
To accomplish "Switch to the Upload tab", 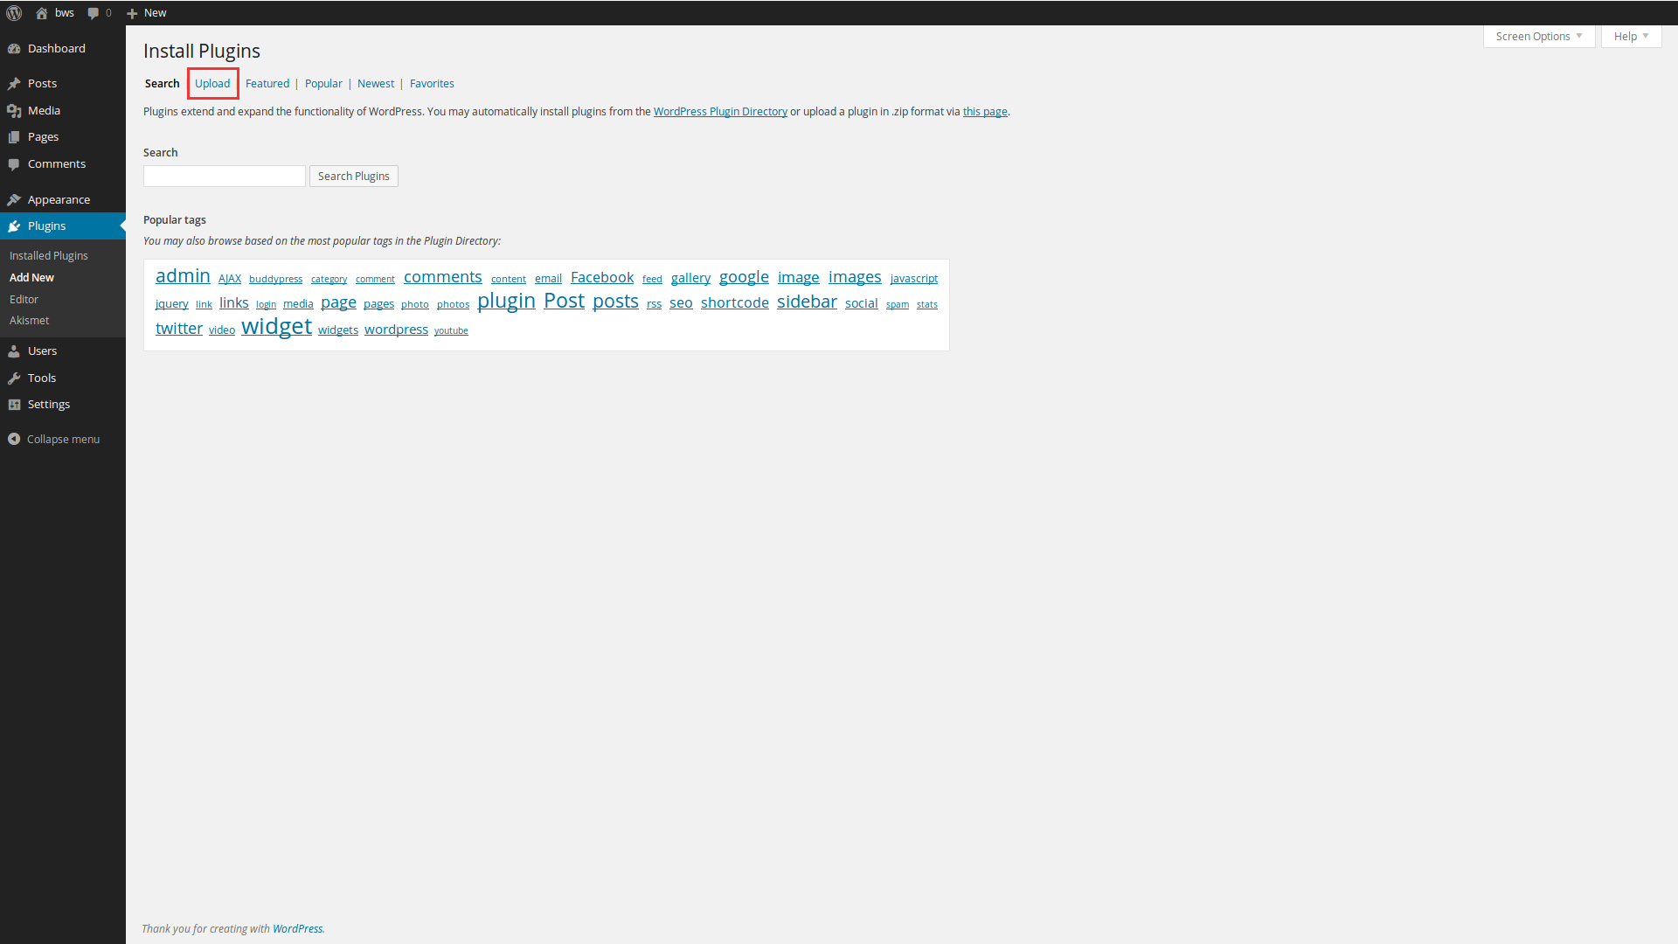I will tap(212, 83).
